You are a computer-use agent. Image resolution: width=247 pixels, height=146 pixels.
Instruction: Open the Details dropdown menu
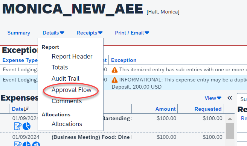tap(53, 33)
